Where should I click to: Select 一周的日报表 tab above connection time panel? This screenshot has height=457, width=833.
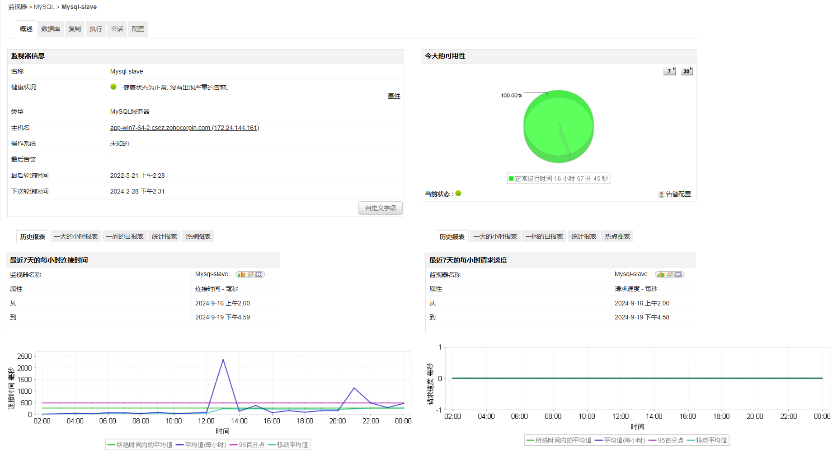125,236
